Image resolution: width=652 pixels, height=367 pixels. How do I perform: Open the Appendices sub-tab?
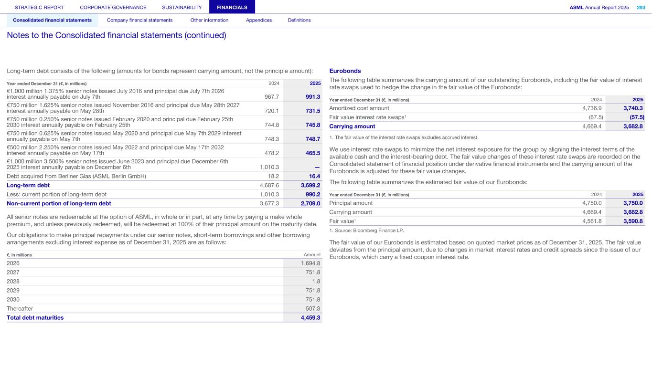click(x=258, y=20)
